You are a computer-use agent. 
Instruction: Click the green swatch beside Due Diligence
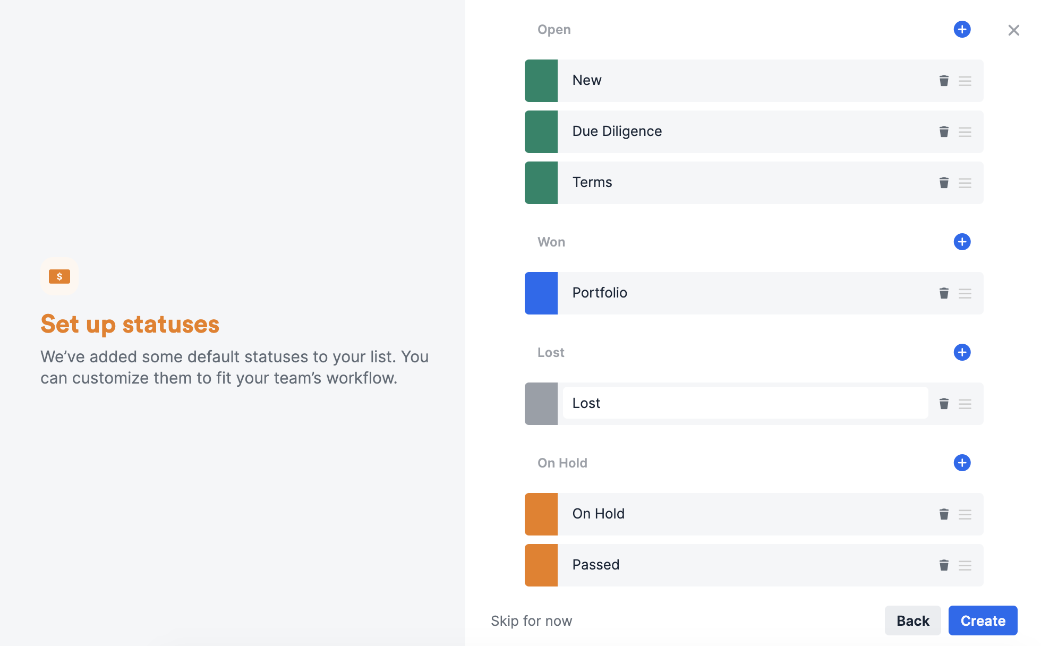pos(541,132)
